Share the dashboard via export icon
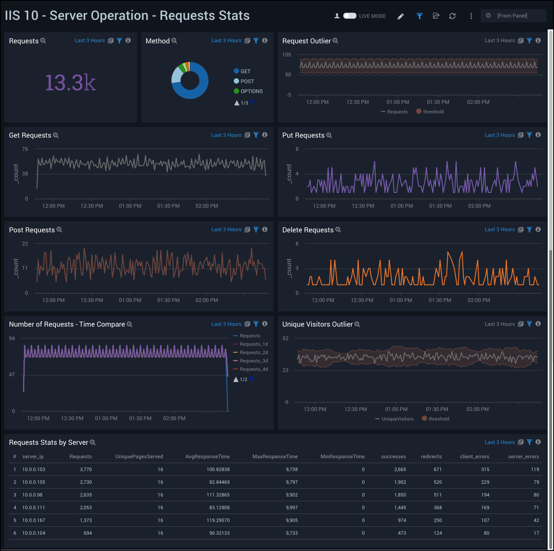The height and width of the screenshot is (551, 554). (436, 16)
